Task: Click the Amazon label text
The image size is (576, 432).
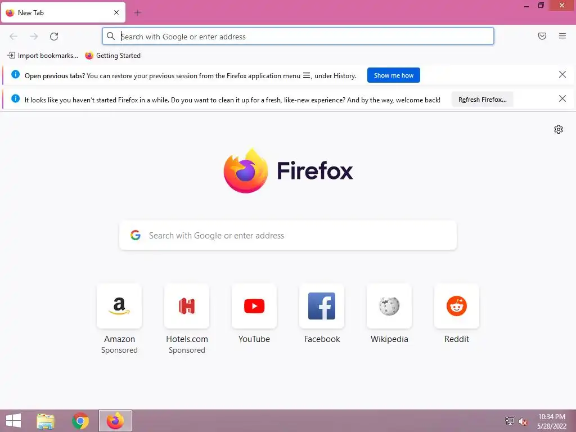Action: 119,339
